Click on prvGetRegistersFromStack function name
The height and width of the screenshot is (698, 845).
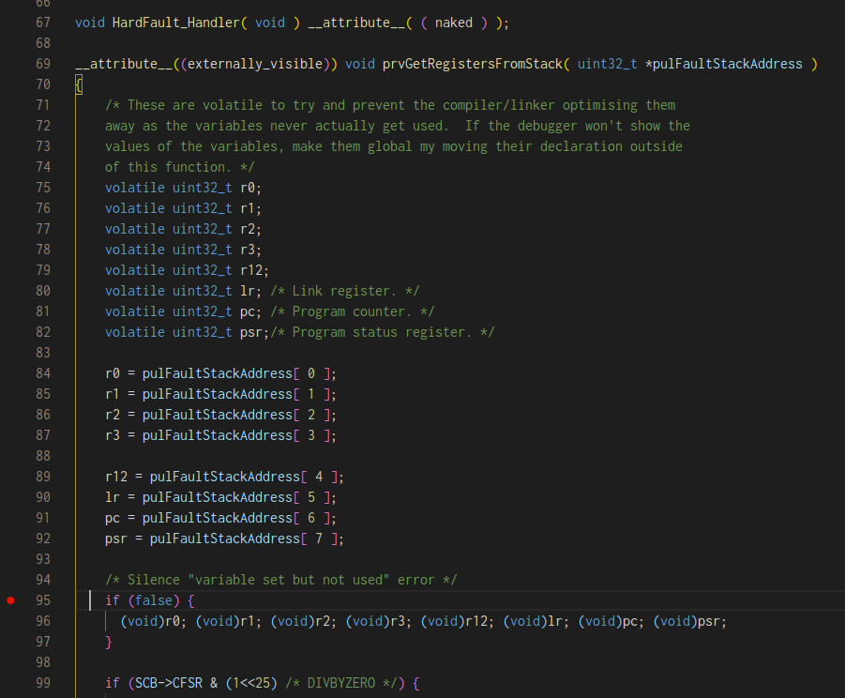point(473,64)
